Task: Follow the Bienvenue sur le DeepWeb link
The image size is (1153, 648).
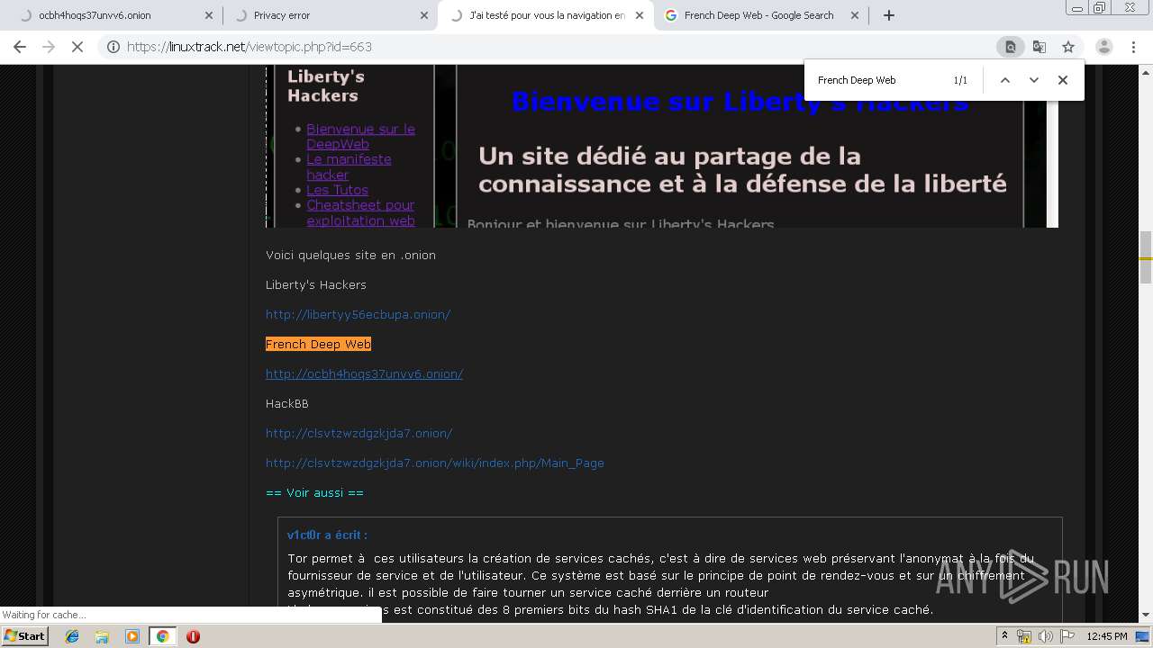Action: coord(360,136)
